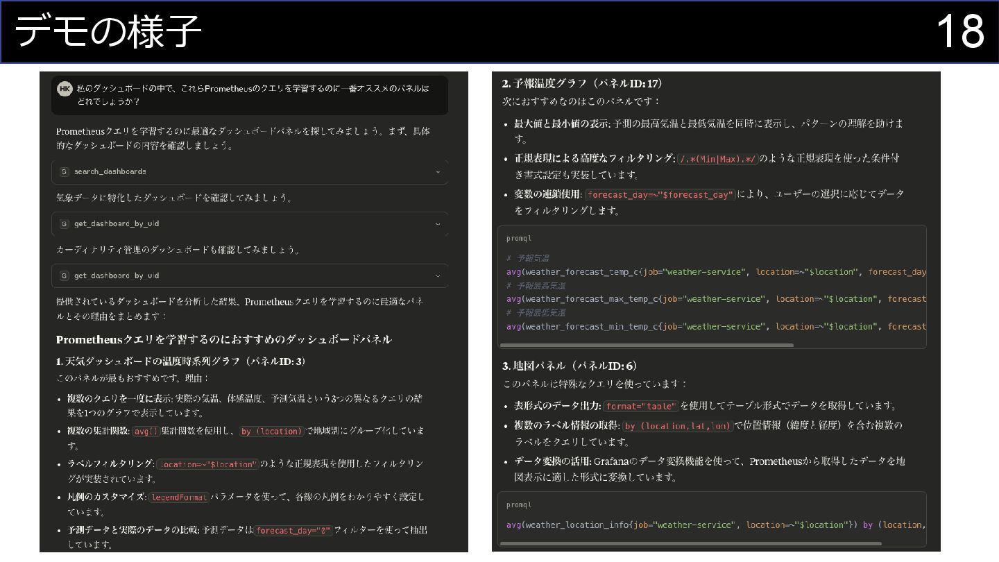Image resolution: width=999 pixels, height=562 pixels.
Task: Expand the get_dashboard_by_uid chevron below the 気象データ sentence
Action: coord(438,223)
